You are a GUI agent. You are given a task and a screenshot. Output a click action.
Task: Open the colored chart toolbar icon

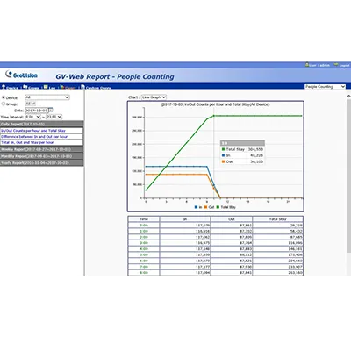tap(62, 87)
